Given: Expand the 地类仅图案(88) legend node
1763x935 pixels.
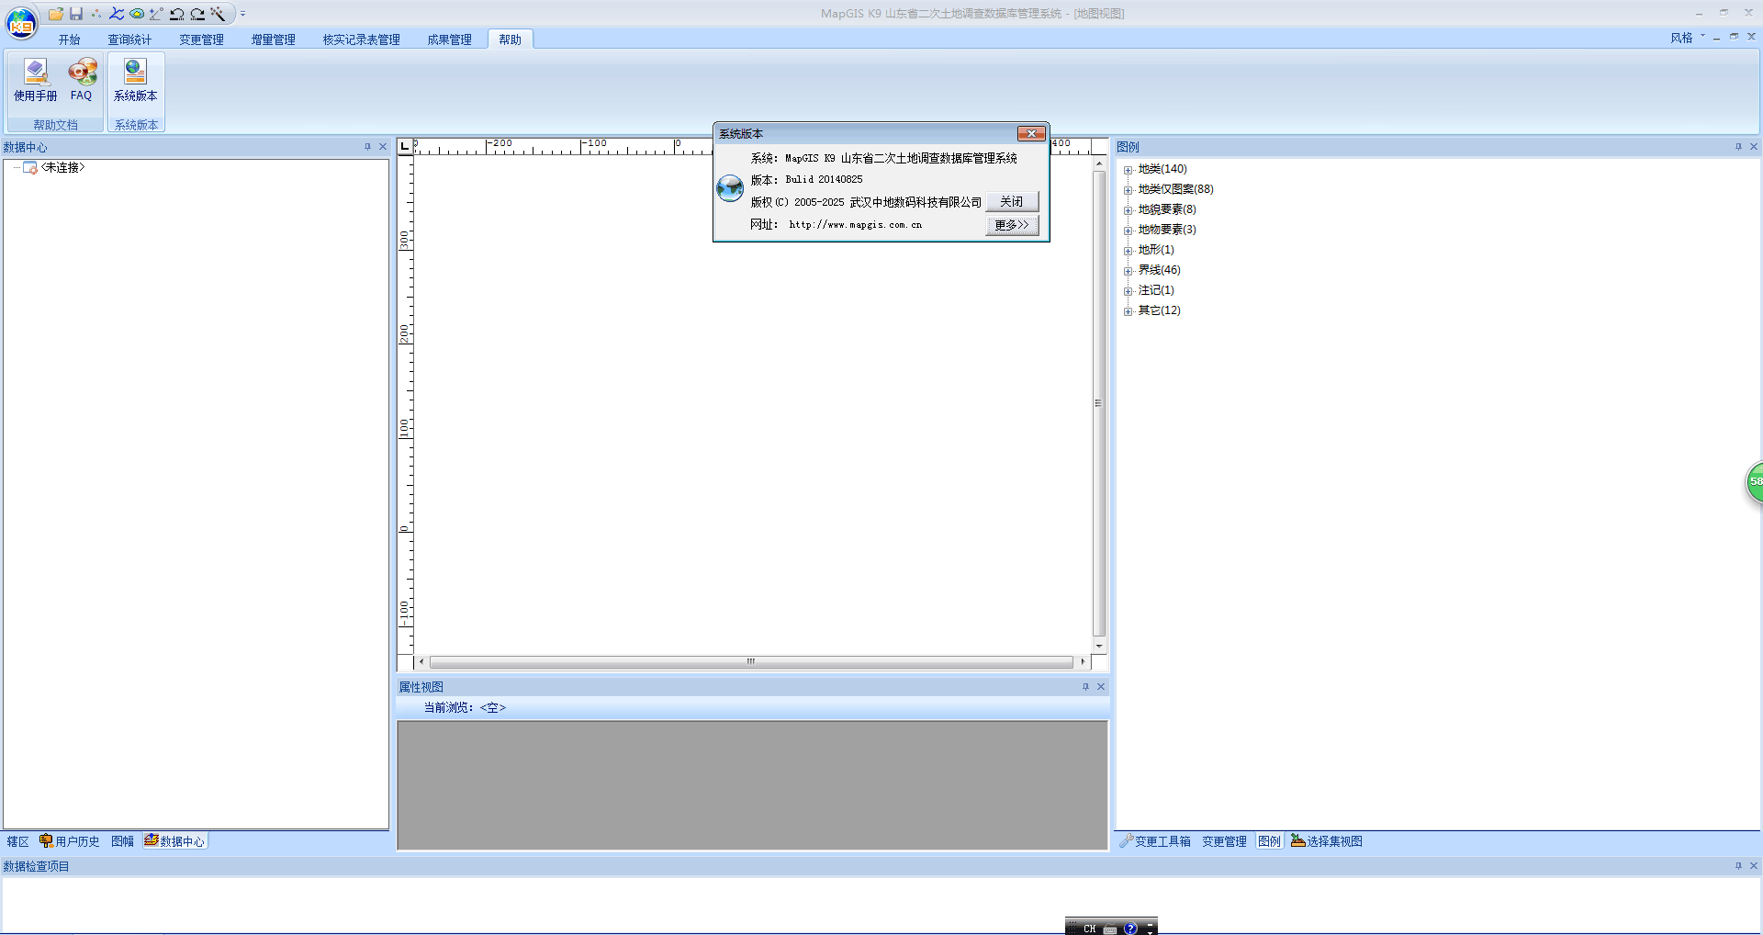Looking at the screenshot, I should pos(1128,190).
